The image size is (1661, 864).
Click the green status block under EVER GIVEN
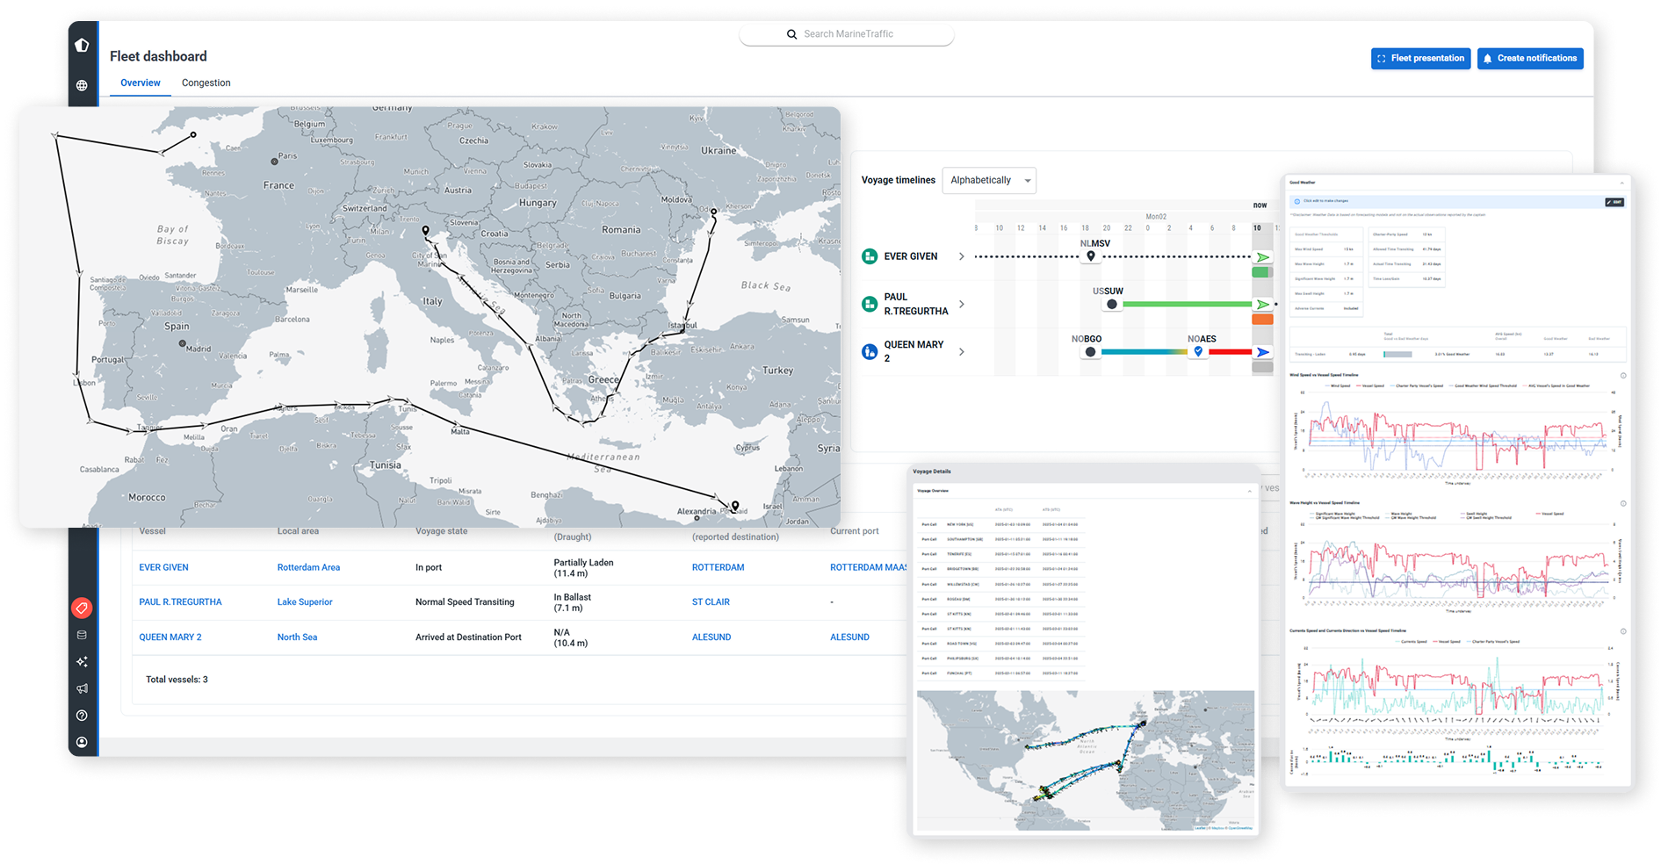tap(1260, 272)
